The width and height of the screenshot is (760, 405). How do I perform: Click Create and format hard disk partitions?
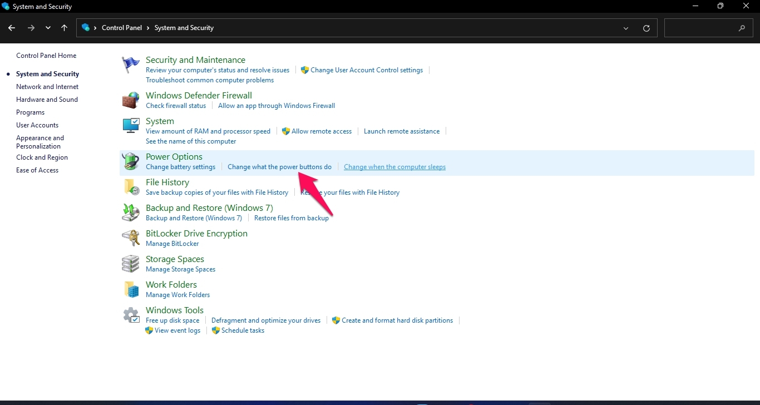tap(397, 320)
